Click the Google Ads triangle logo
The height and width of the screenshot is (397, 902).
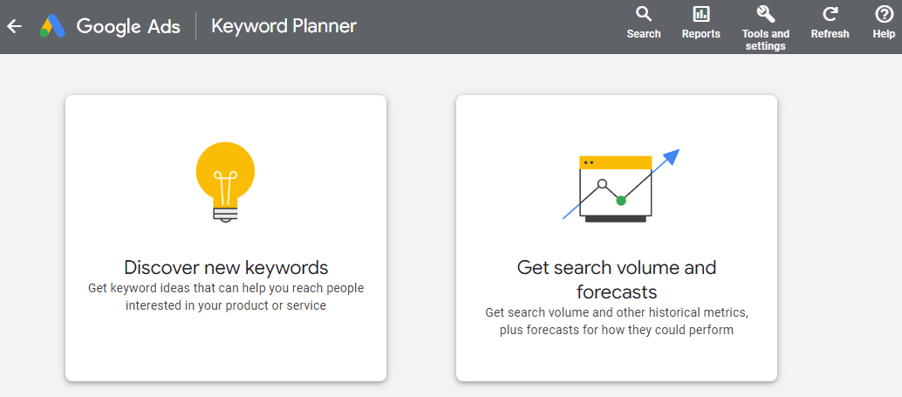[53, 26]
